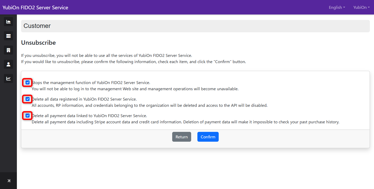The width and height of the screenshot is (374, 189).
Task: Click 'Delete all payment data linked' label text
Action: pyautogui.click(x=89, y=116)
